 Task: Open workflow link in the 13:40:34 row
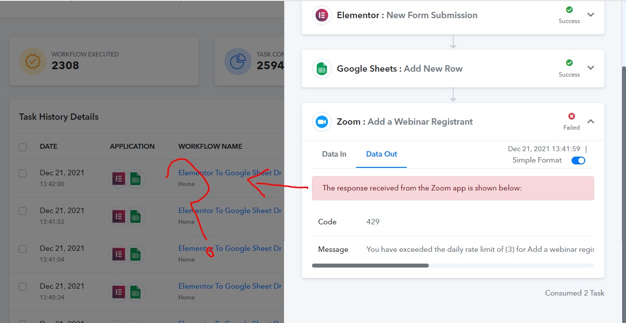(x=230, y=286)
